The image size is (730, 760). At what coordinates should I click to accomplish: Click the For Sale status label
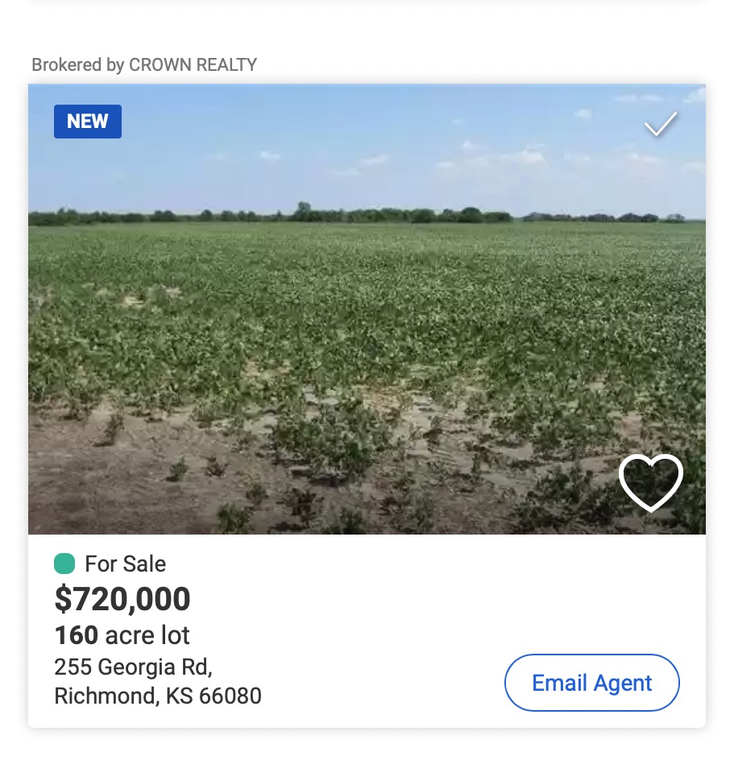point(125,564)
